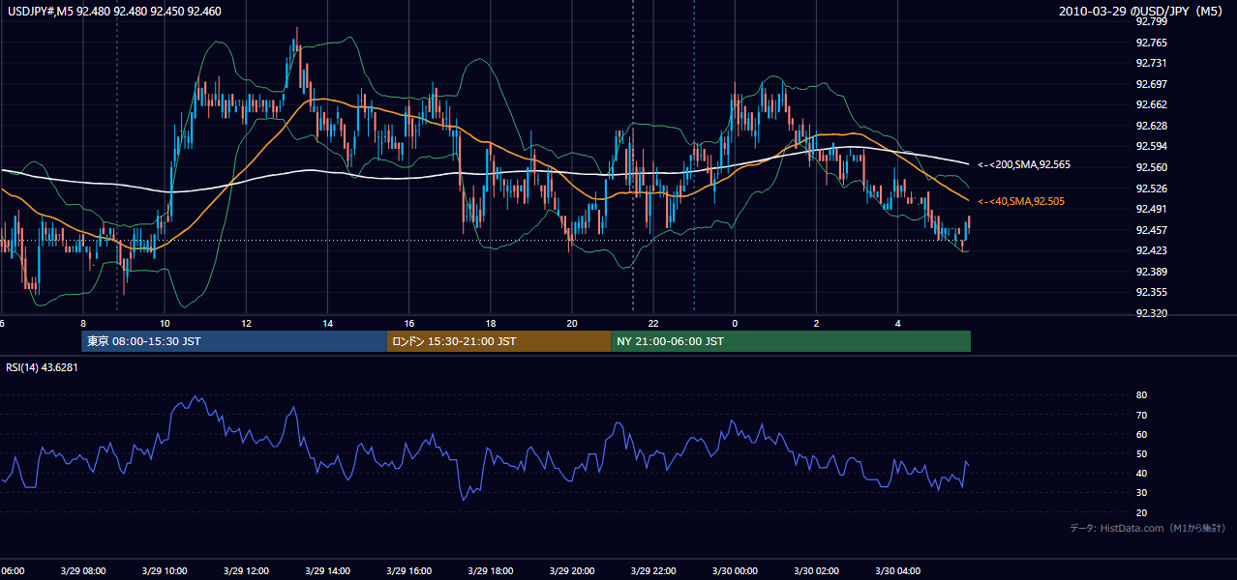Click hour label 22 under the price chart
1237x580 pixels.
click(653, 323)
